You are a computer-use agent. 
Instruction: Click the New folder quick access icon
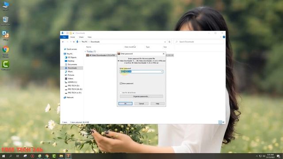point(70,33)
